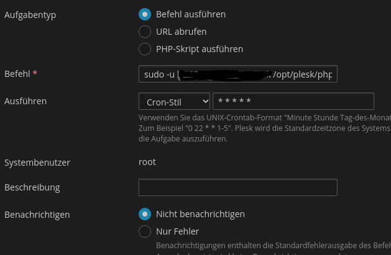
Task: Click the empty Beschreibung text field
Action: [x=237, y=187]
